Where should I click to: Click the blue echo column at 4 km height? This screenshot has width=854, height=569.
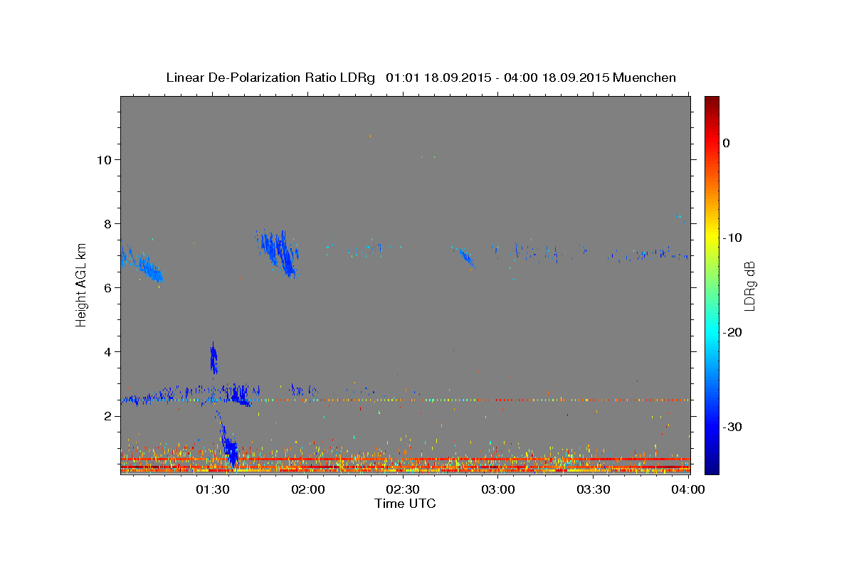point(213,358)
